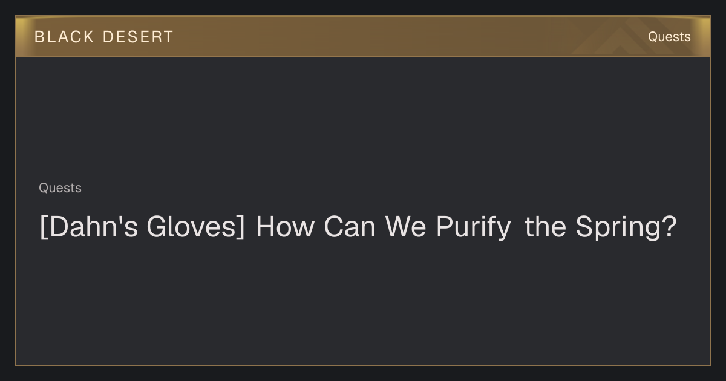Click the word "Gloves]" in the heading
The height and width of the screenshot is (381, 726).
point(195,227)
